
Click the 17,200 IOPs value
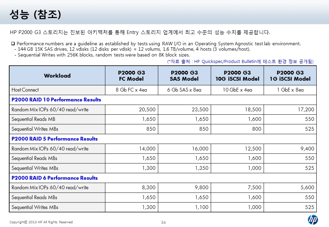(x=306, y=110)
